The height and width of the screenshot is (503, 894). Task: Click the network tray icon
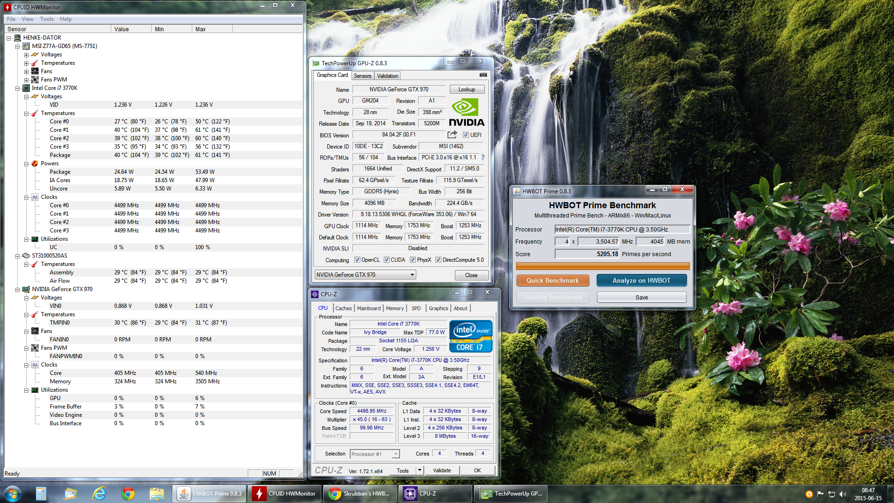coord(832,494)
